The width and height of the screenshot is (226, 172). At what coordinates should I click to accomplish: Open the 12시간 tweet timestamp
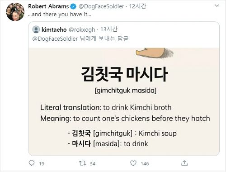click(137, 6)
